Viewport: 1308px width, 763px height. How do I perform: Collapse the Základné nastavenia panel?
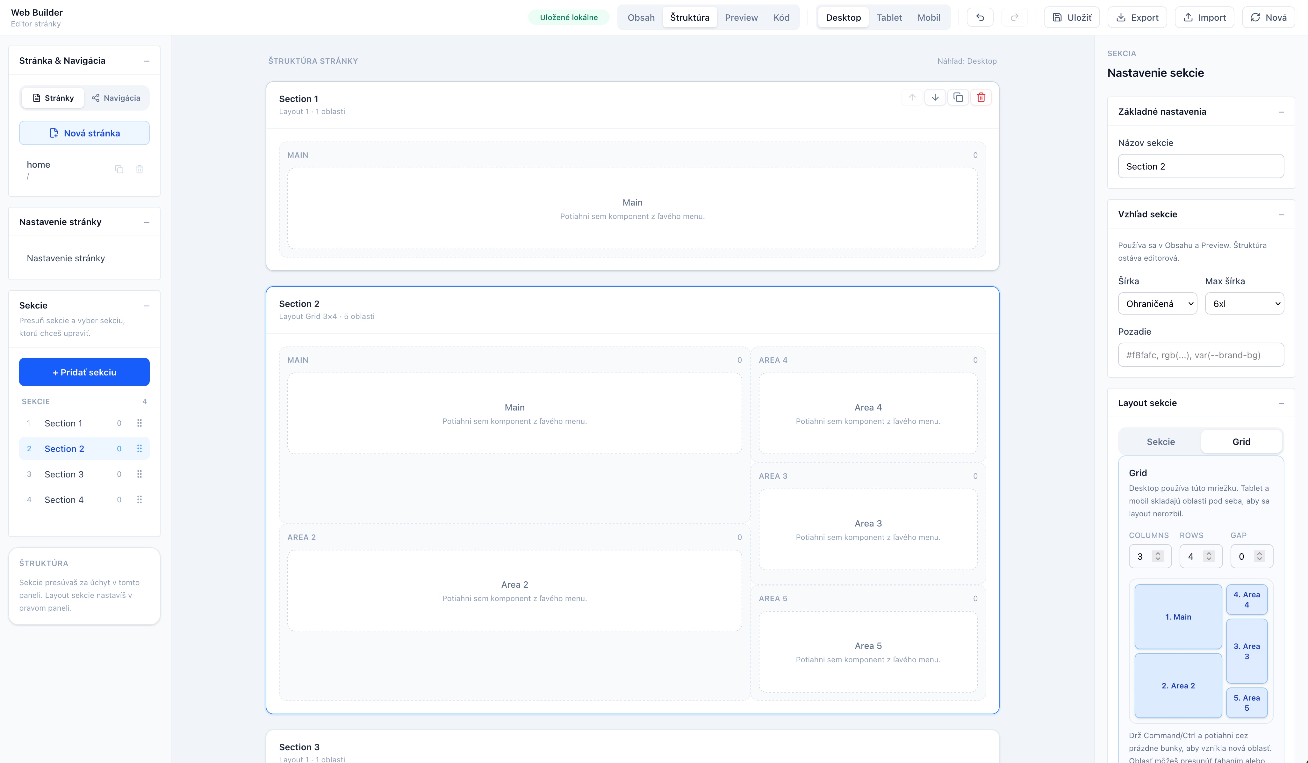point(1281,112)
